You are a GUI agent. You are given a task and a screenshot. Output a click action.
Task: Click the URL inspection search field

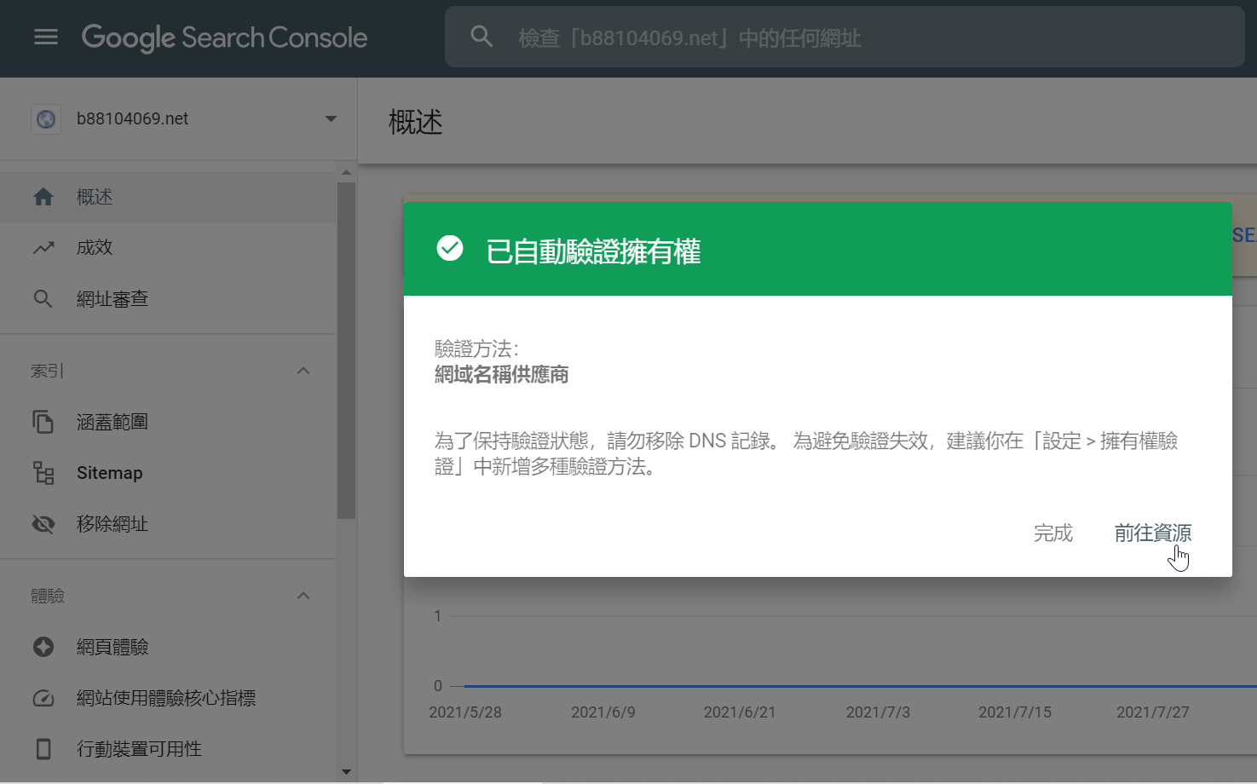click(x=845, y=37)
